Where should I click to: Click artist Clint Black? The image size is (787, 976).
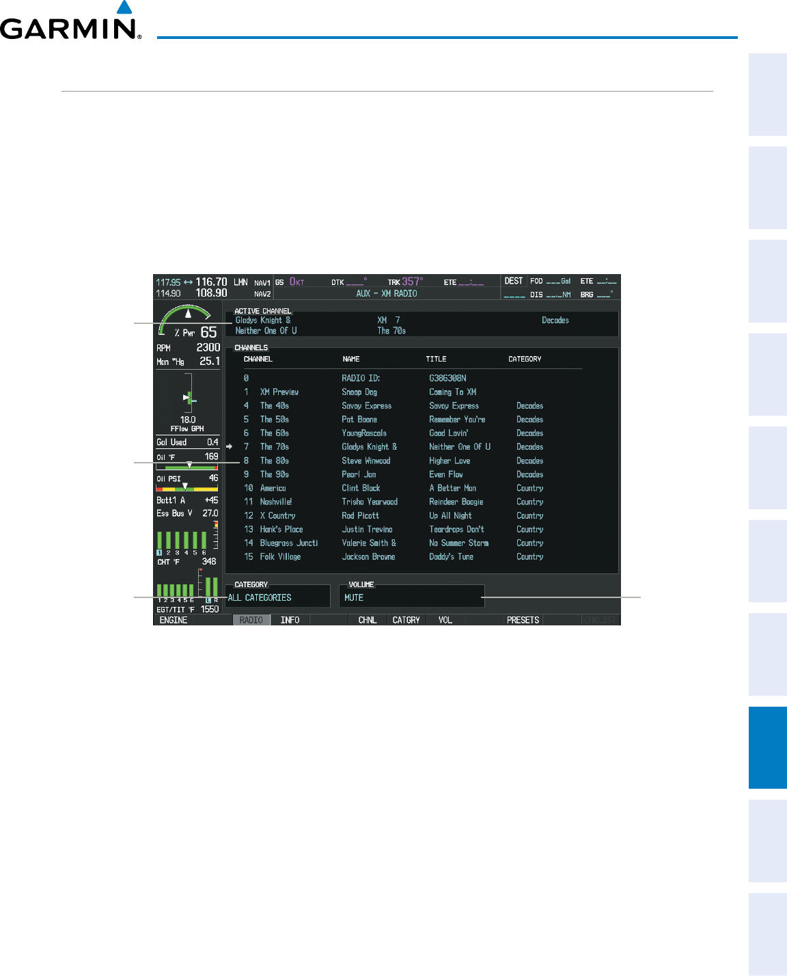(361, 488)
